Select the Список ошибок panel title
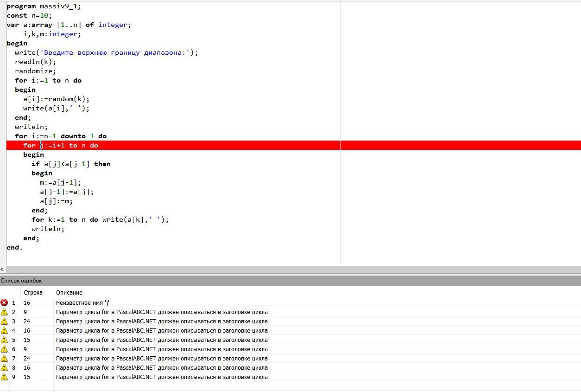The height and width of the screenshot is (392, 581). [x=21, y=281]
